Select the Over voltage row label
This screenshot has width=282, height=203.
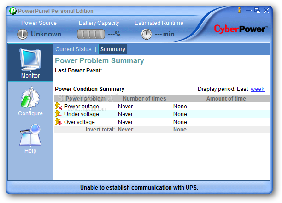tap(79, 122)
